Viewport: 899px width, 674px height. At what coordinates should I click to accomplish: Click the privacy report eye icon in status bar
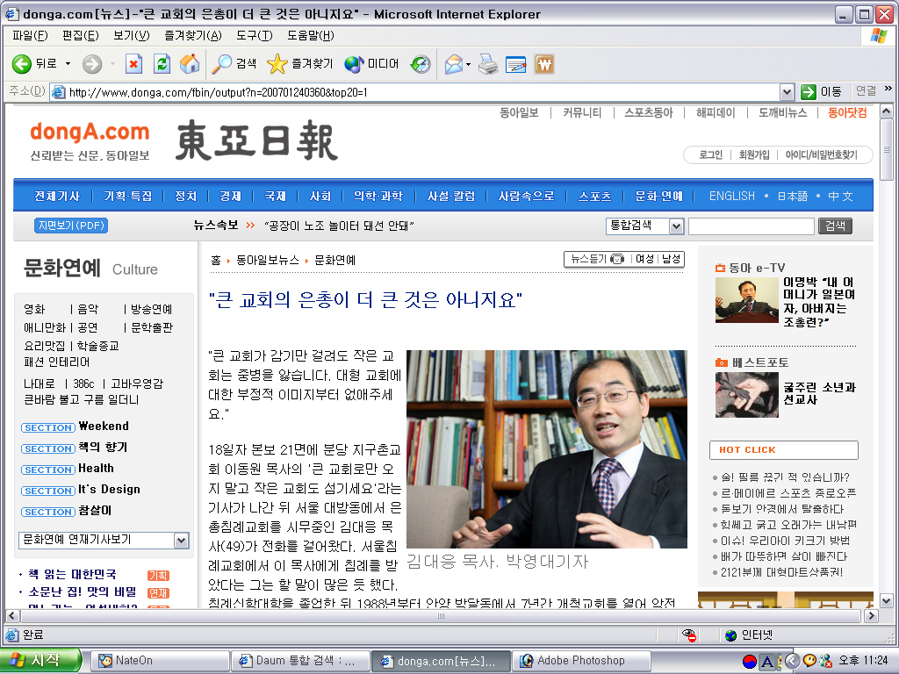(x=688, y=635)
